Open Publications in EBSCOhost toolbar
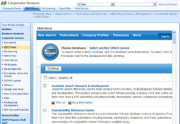Screen dimensions: 180x124 (69, 35)
